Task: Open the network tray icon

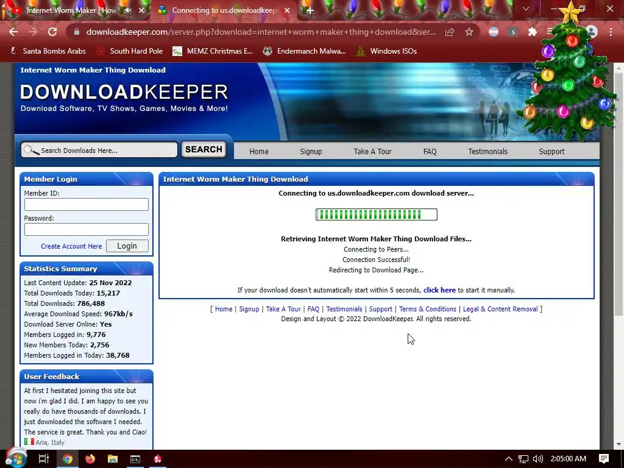Action: (x=523, y=459)
